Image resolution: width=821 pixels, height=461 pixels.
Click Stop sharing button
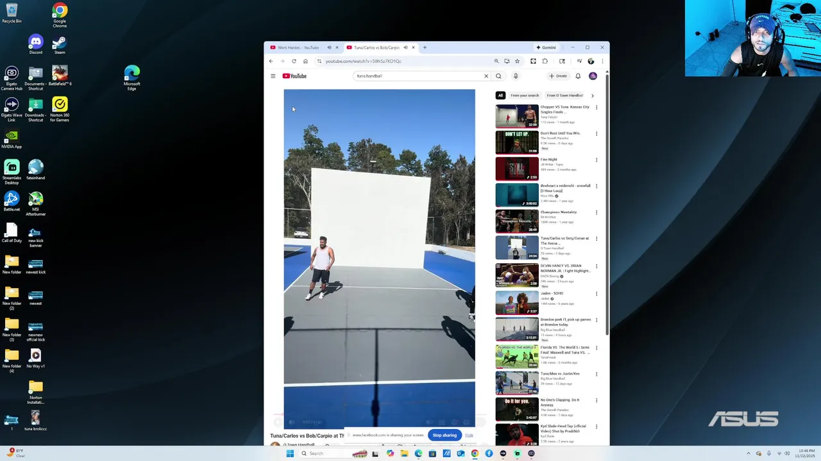444,435
